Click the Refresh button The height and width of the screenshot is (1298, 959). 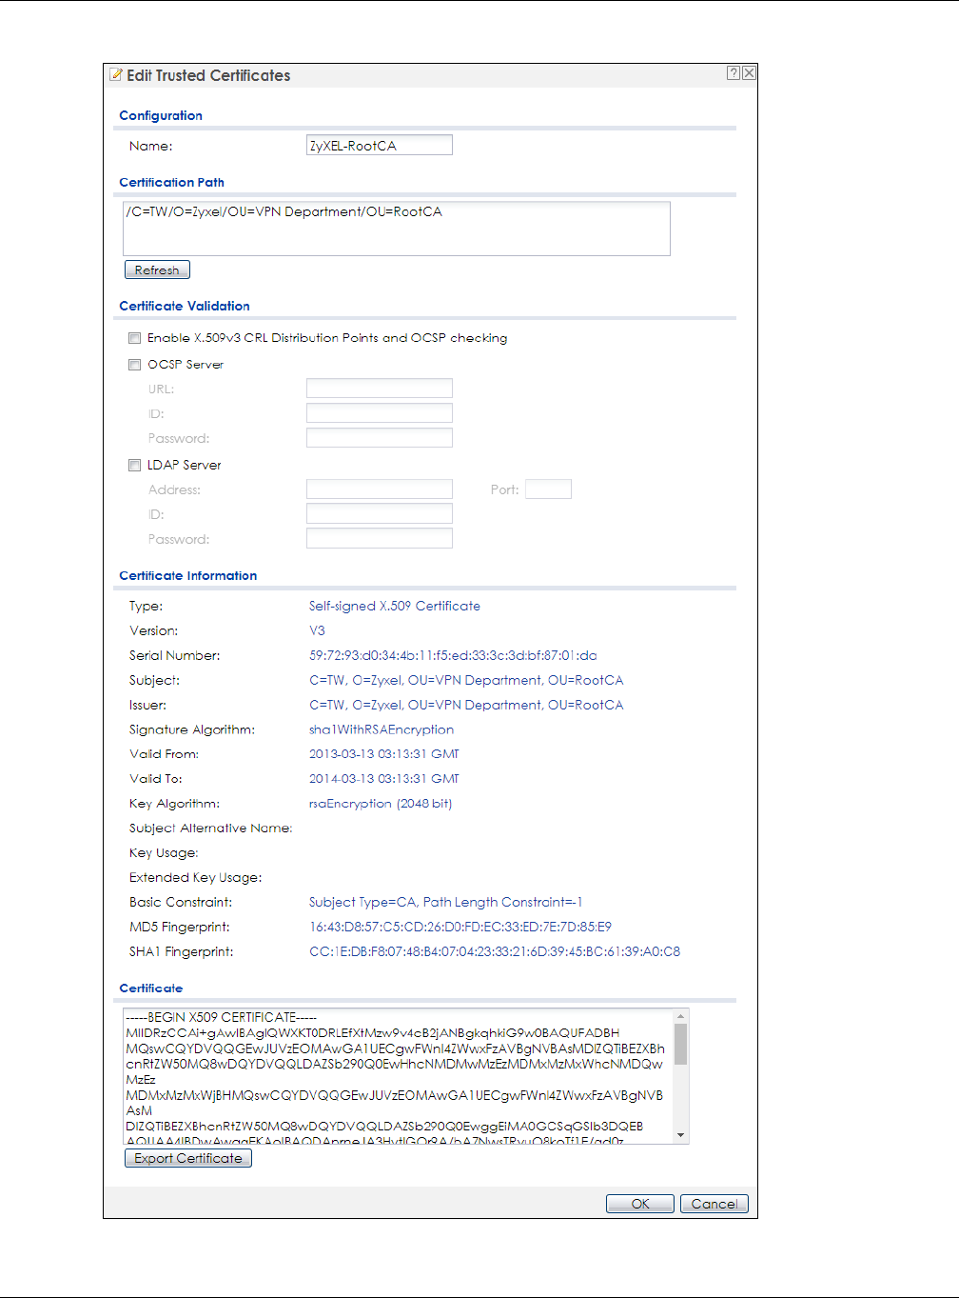157,270
